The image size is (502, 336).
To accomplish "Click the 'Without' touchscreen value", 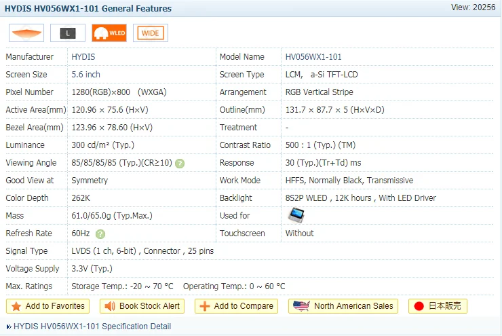I will click(x=300, y=234).
